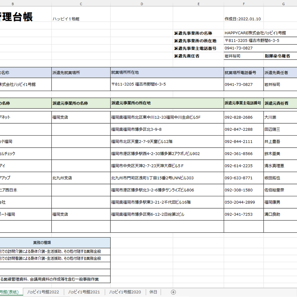Select address 福岡県福岡市博多区北3-9-8
The height and width of the screenshot is (297, 297).
[x=167, y=129]
